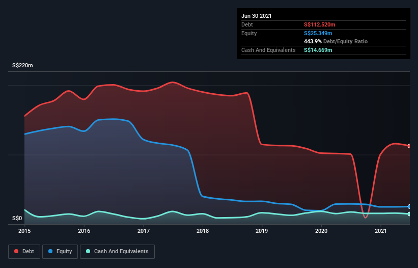Click the S$0 y-axis label

point(17,218)
